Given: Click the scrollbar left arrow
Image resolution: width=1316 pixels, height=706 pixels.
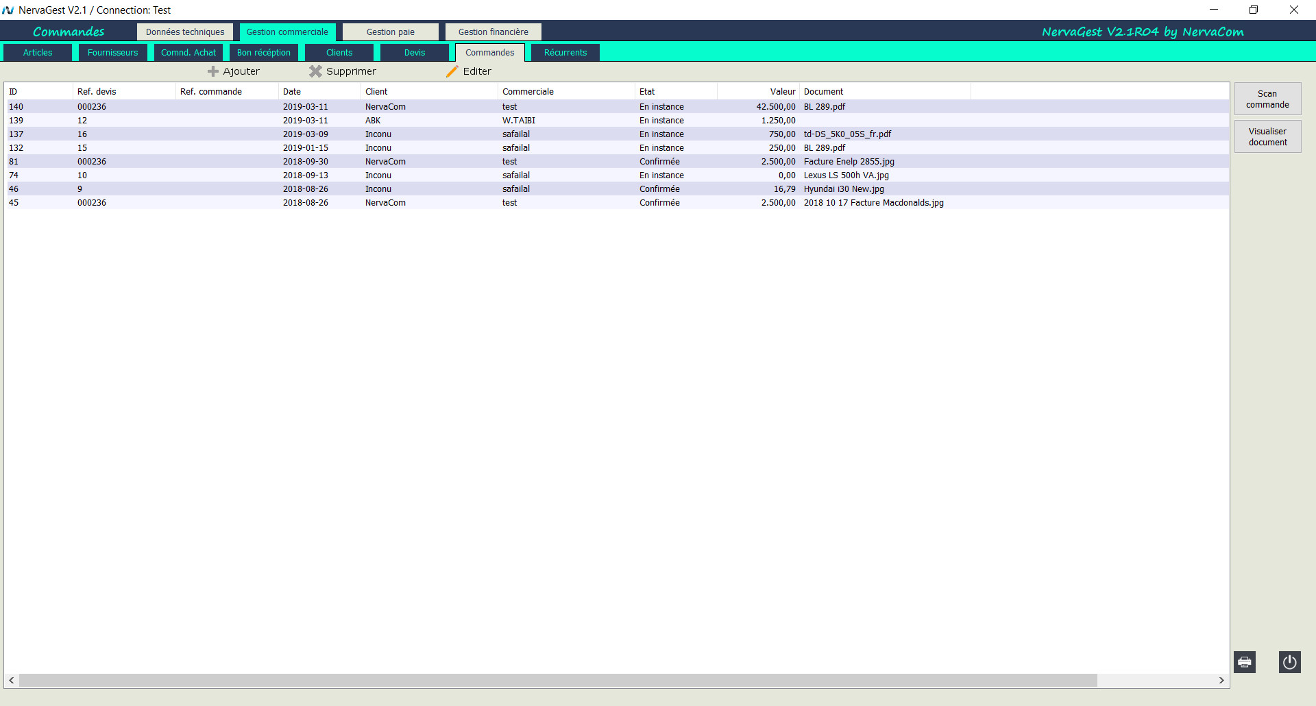Looking at the screenshot, I should click(x=12, y=681).
